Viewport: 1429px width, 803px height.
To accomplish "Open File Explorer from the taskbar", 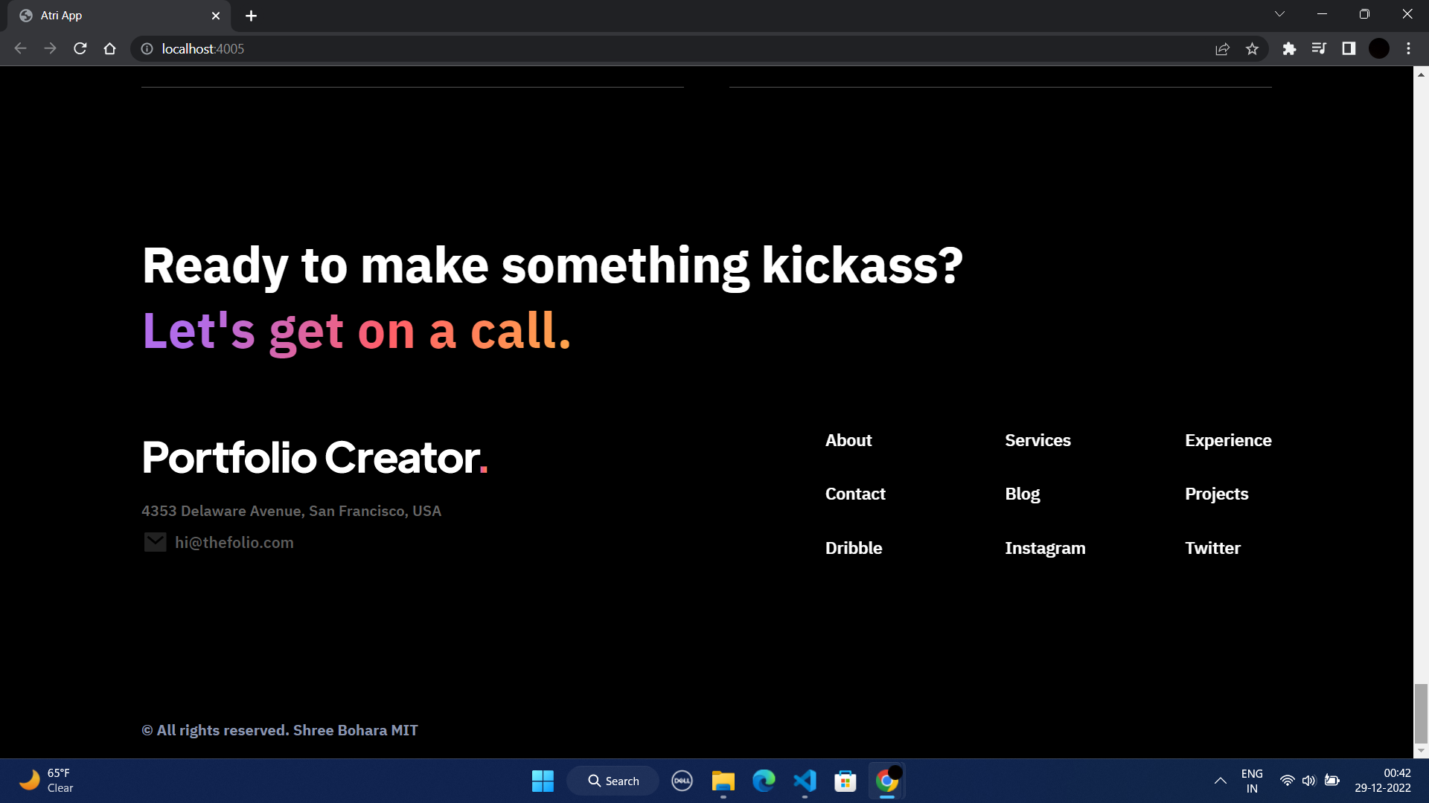I will point(723,781).
